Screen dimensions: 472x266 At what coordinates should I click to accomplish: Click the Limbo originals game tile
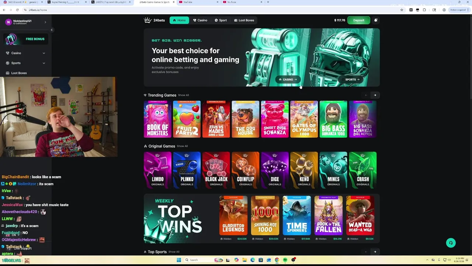(157, 170)
